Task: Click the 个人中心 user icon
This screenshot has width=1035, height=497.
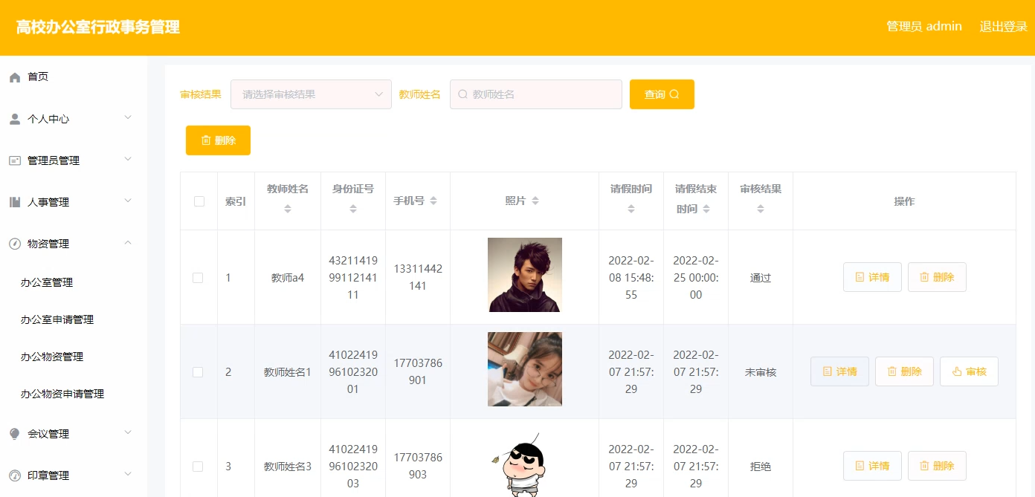Action: click(x=15, y=120)
